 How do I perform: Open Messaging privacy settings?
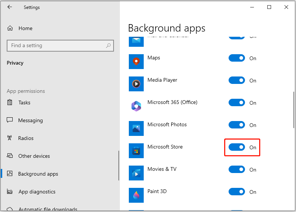[31, 120]
